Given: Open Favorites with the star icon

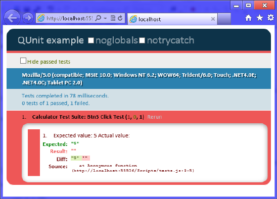Looking at the screenshot, I should (x=259, y=18).
